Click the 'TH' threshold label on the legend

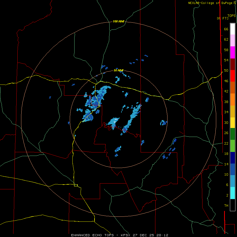[x=226, y=206]
